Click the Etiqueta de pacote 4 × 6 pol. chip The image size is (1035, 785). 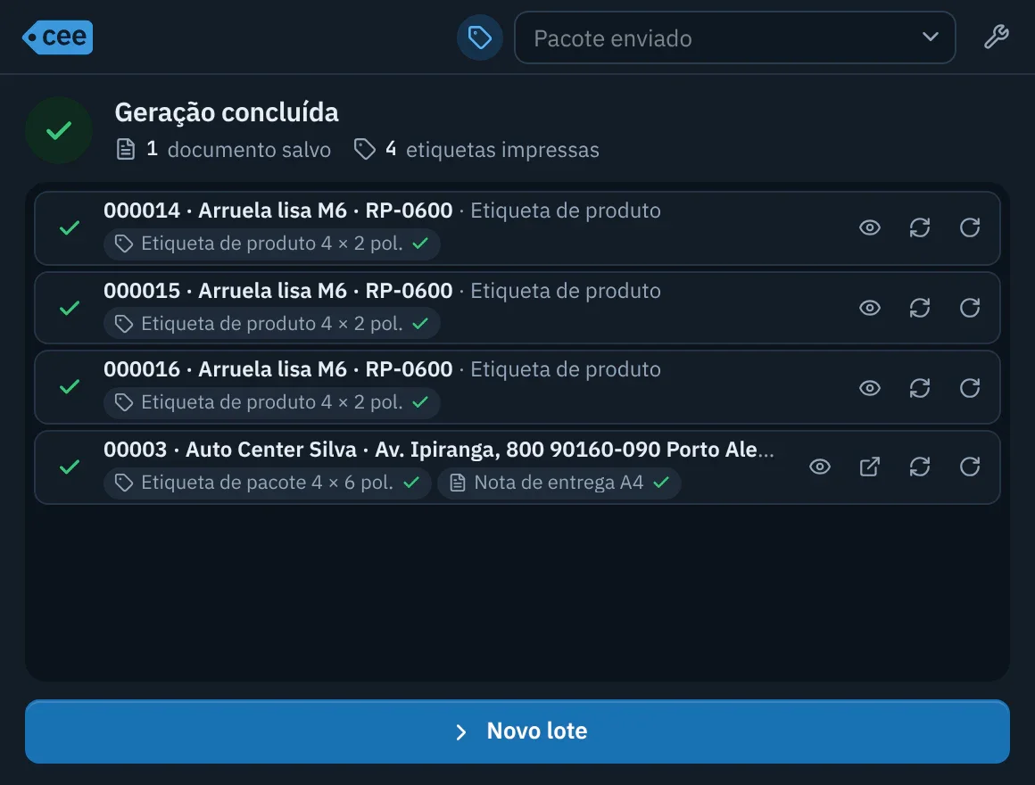267,483
